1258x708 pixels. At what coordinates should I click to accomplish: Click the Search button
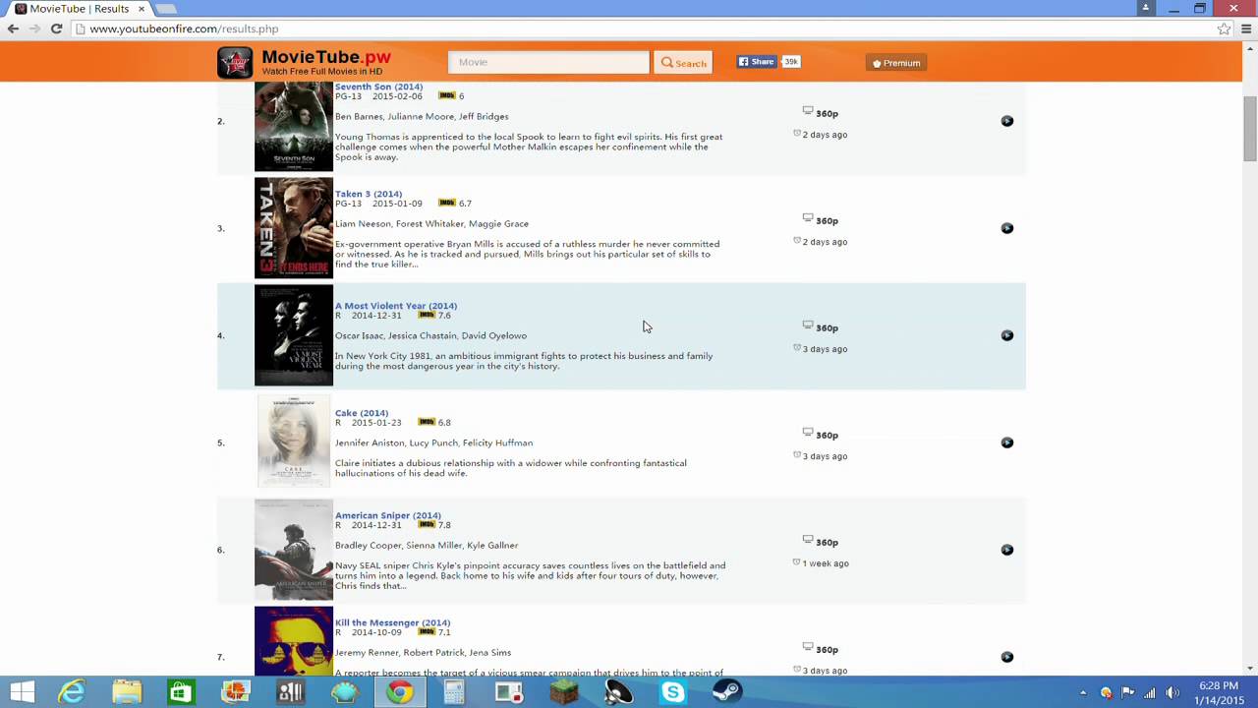click(683, 63)
